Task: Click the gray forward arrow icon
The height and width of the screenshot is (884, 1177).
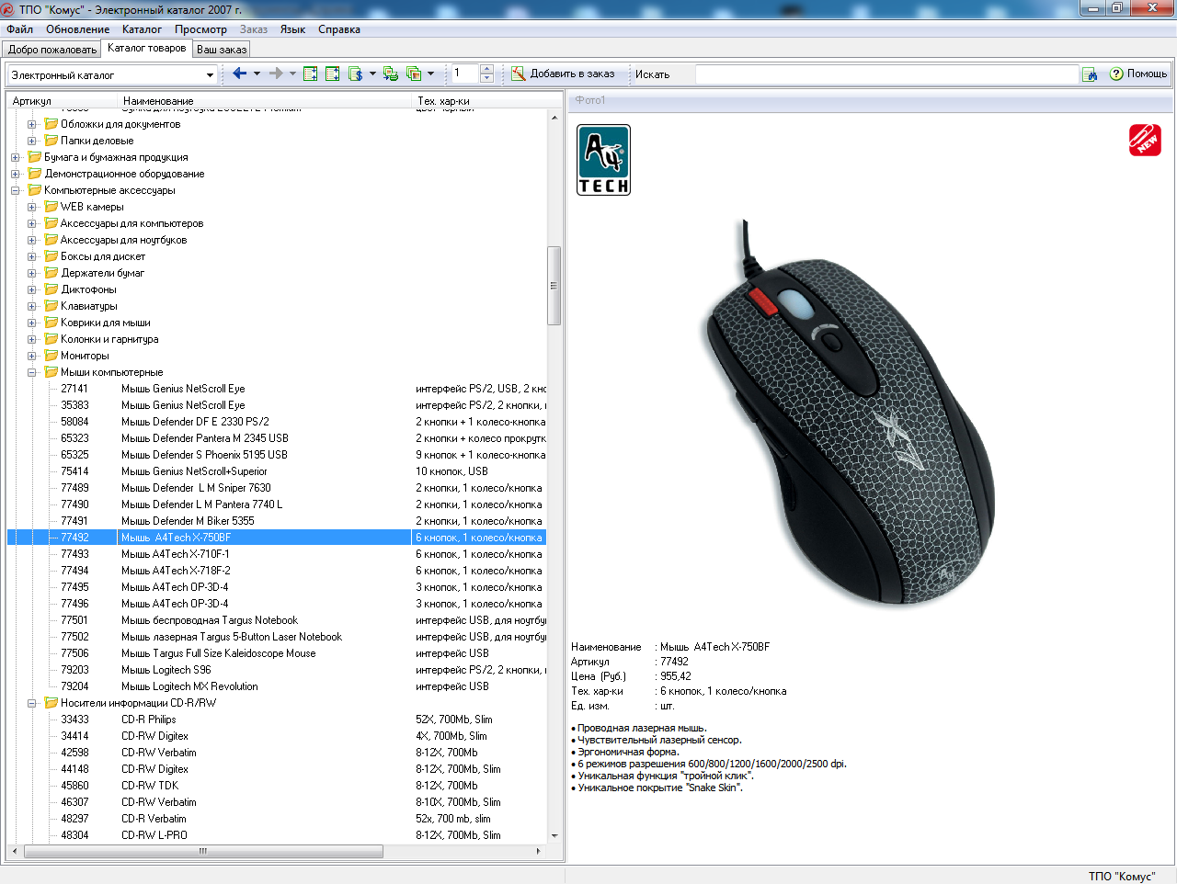Action: tap(276, 74)
